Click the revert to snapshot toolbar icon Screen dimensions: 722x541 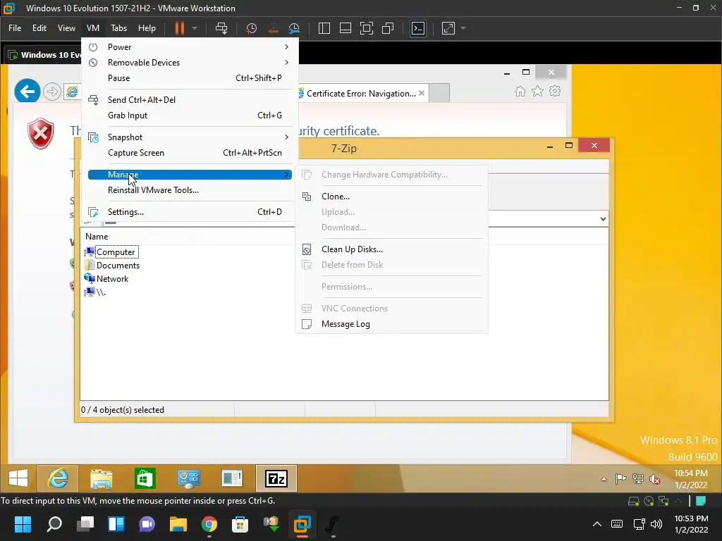point(273,28)
